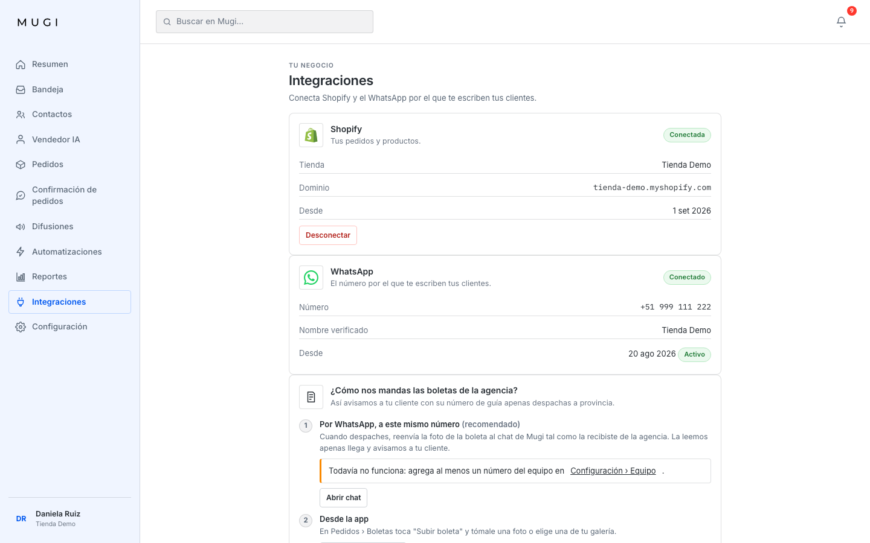Viewport: 870px width, 543px height.
Task: Follow the Configuración › Equipo link
Action: point(613,471)
